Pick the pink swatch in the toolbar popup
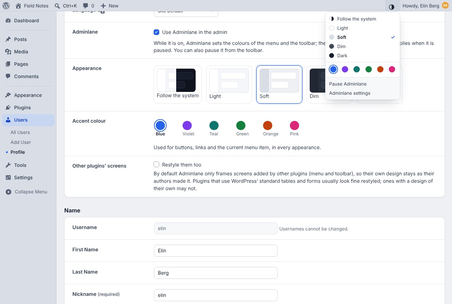 [392, 69]
